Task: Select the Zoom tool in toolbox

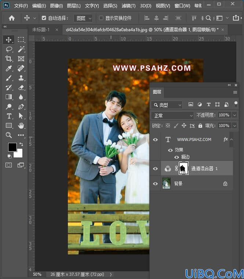Action: [x=8, y=135]
